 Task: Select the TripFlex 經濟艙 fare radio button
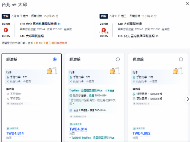point(118,59)
